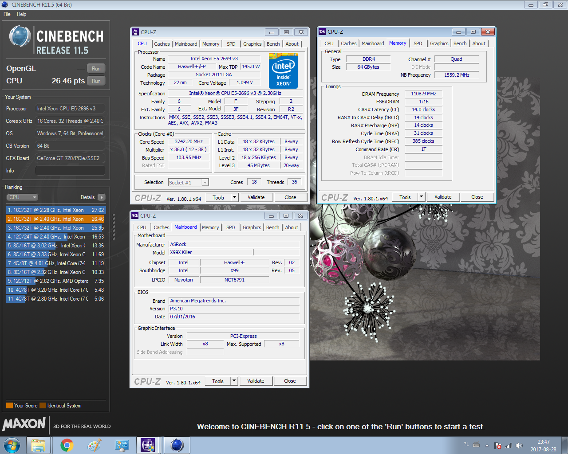
Task: Click Mainboard tab in Memory window
Action: pos(373,43)
